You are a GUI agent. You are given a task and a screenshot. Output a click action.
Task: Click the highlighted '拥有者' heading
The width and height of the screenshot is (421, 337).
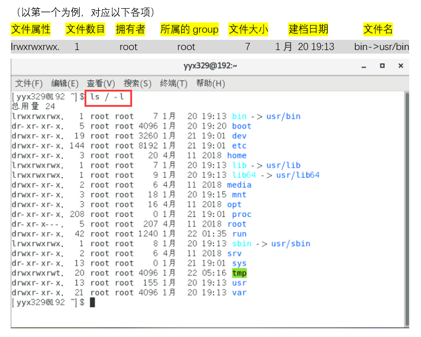pos(130,29)
